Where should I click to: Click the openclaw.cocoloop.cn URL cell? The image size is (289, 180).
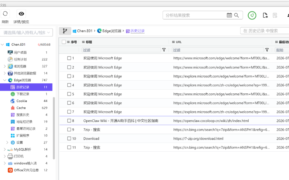[x=211, y=121]
